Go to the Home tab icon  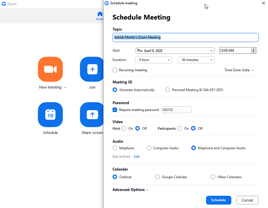pyautogui.click(x=100, y=14)
